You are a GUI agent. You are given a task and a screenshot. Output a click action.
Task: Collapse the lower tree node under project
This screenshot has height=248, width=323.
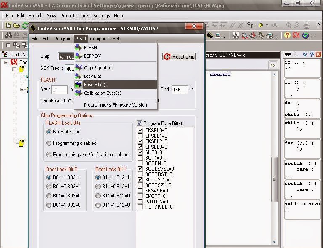click(x=22, y=89)
